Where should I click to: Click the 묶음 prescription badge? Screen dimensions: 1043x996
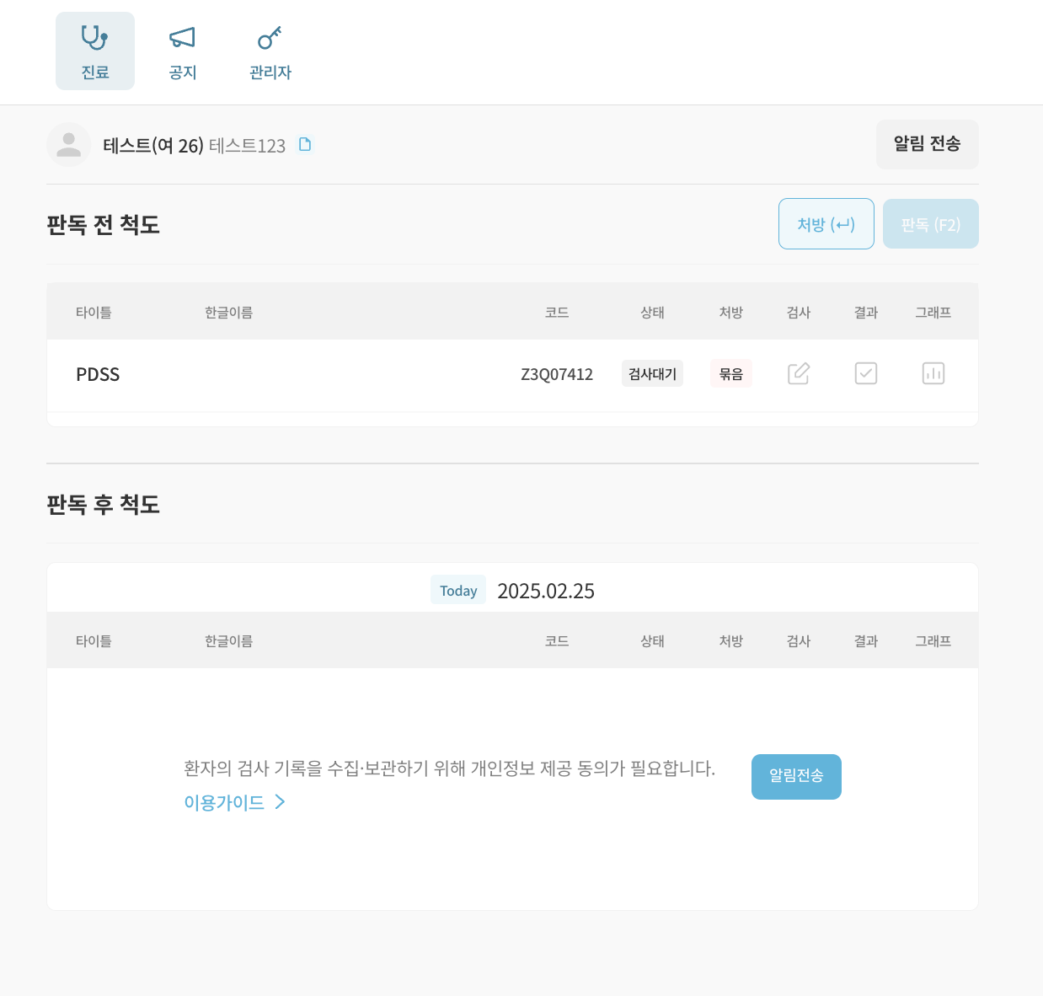(x=731, y=373)
